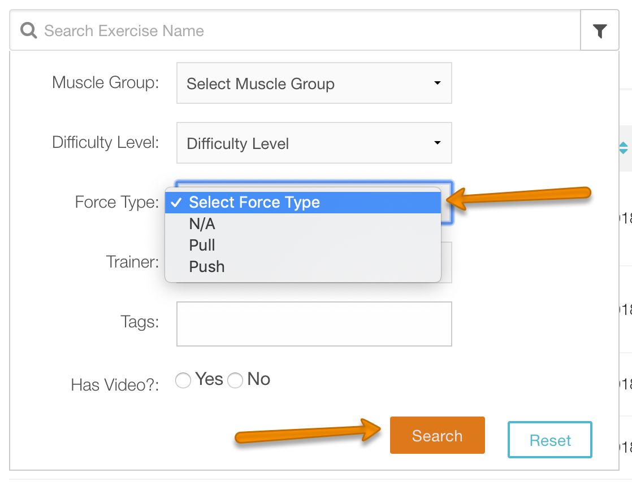This screenshot has width=632, height=482.
Task: Click the column sort arrows icon
Action: point(623,148)
